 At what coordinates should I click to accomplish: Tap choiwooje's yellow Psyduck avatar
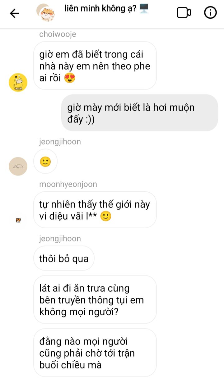[x=18, y=82]
